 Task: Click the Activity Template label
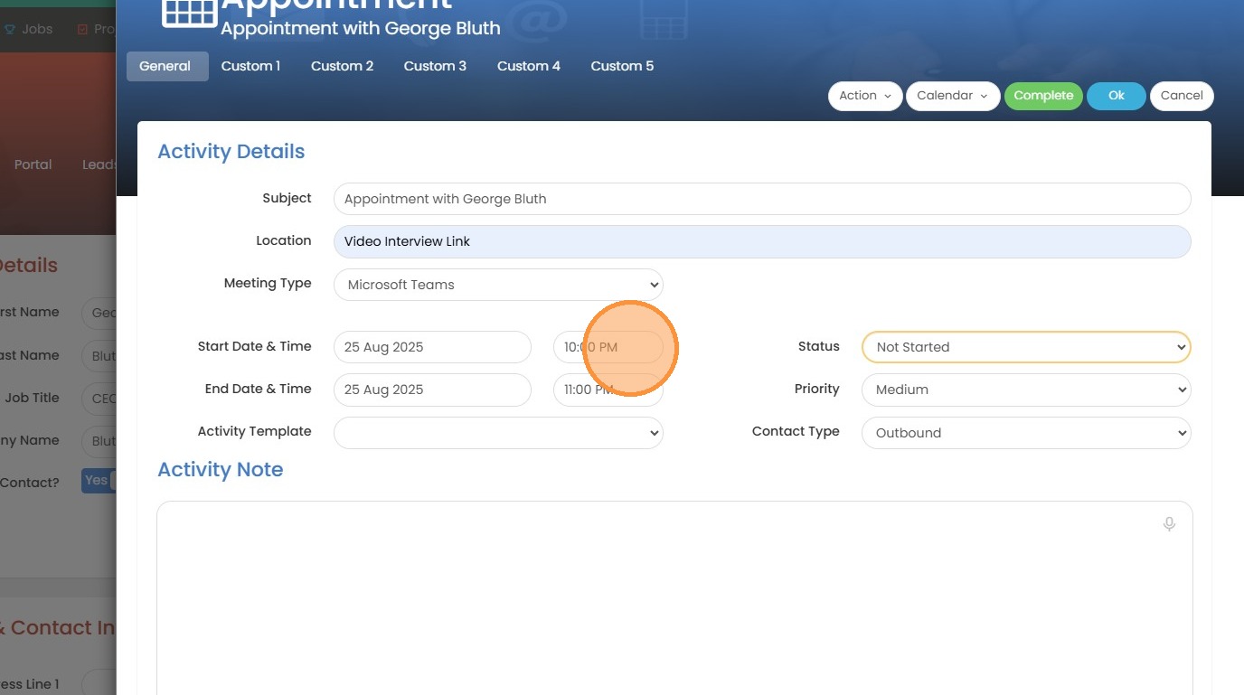pos(254,431)
